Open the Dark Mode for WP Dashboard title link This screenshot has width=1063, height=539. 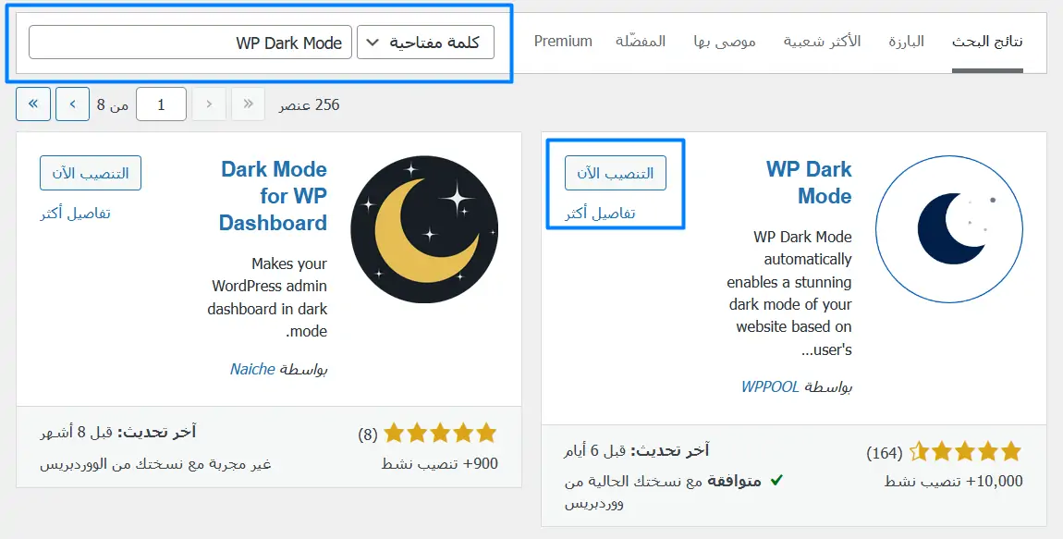click(x=274, y=196)
